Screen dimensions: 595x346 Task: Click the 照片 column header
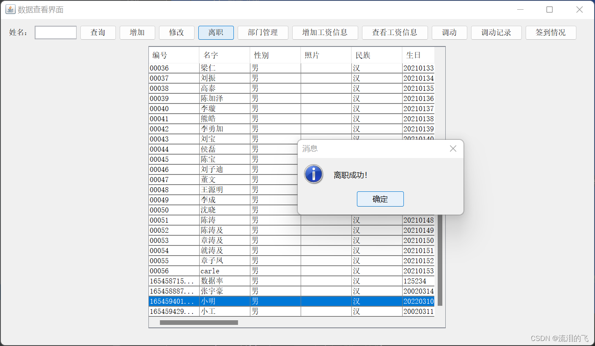point(326,55)
